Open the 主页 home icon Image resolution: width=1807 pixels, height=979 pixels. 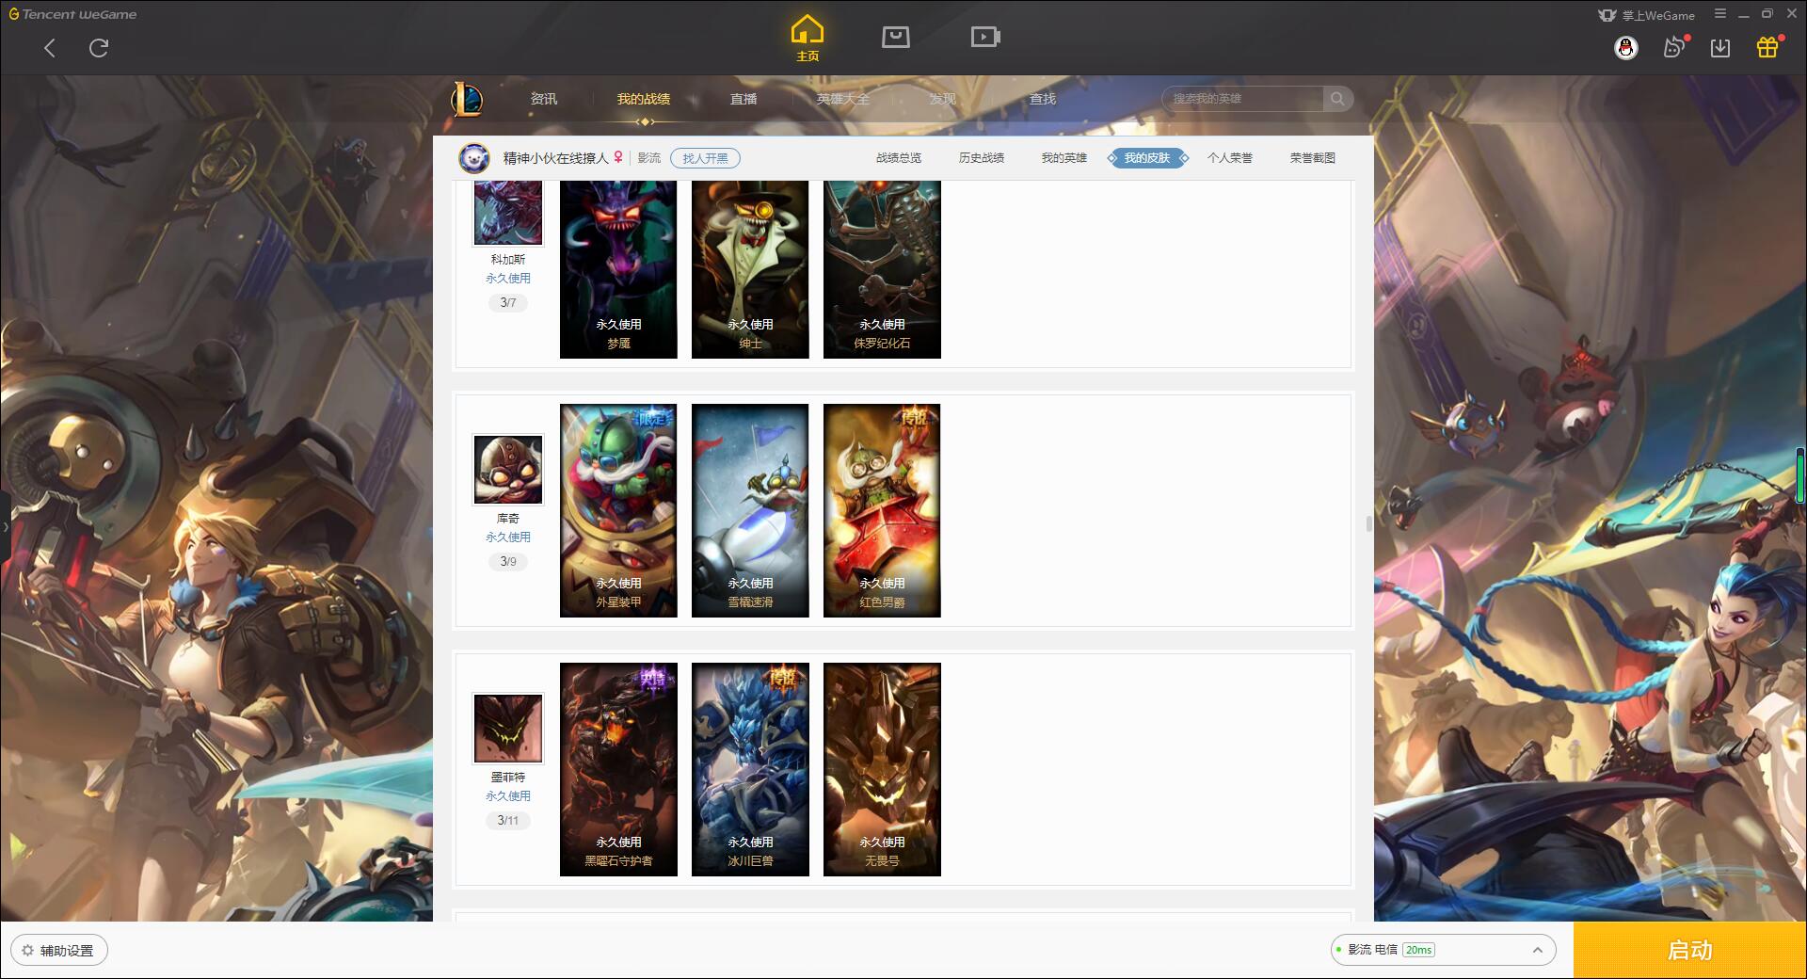click(807, 39)
